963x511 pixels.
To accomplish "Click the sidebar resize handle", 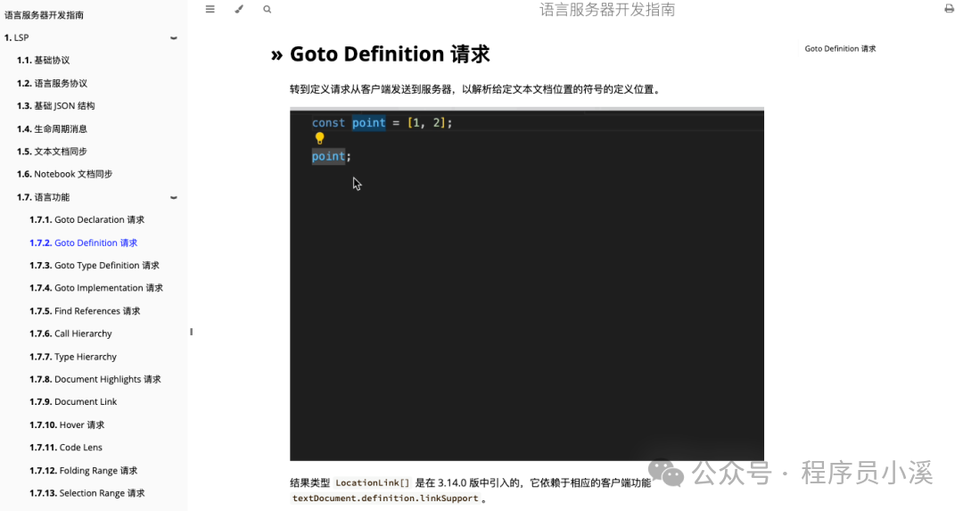I will [191, 332].
